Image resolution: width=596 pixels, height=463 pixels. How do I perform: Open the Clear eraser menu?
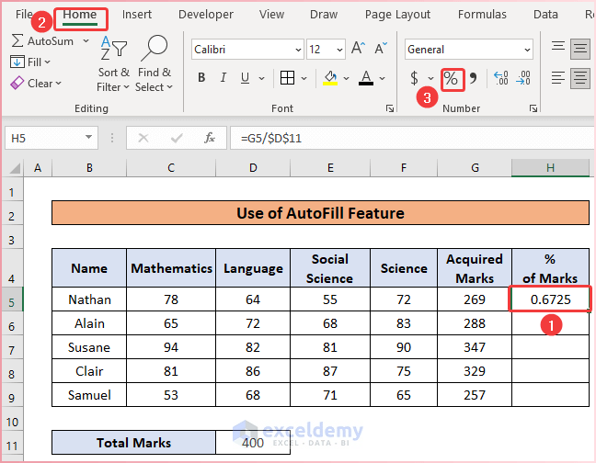coord(35,83)
